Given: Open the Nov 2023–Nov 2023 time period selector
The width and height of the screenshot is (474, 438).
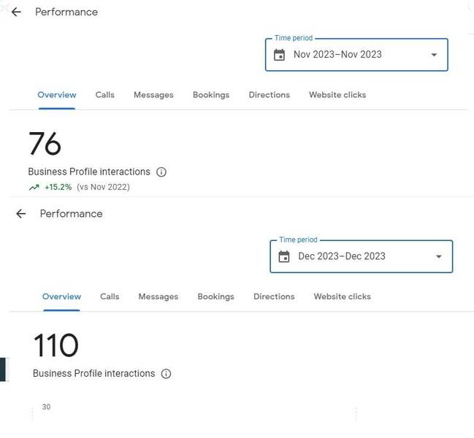Looking at the screenshot, I should pyautogui.click(x=356, y=55).
